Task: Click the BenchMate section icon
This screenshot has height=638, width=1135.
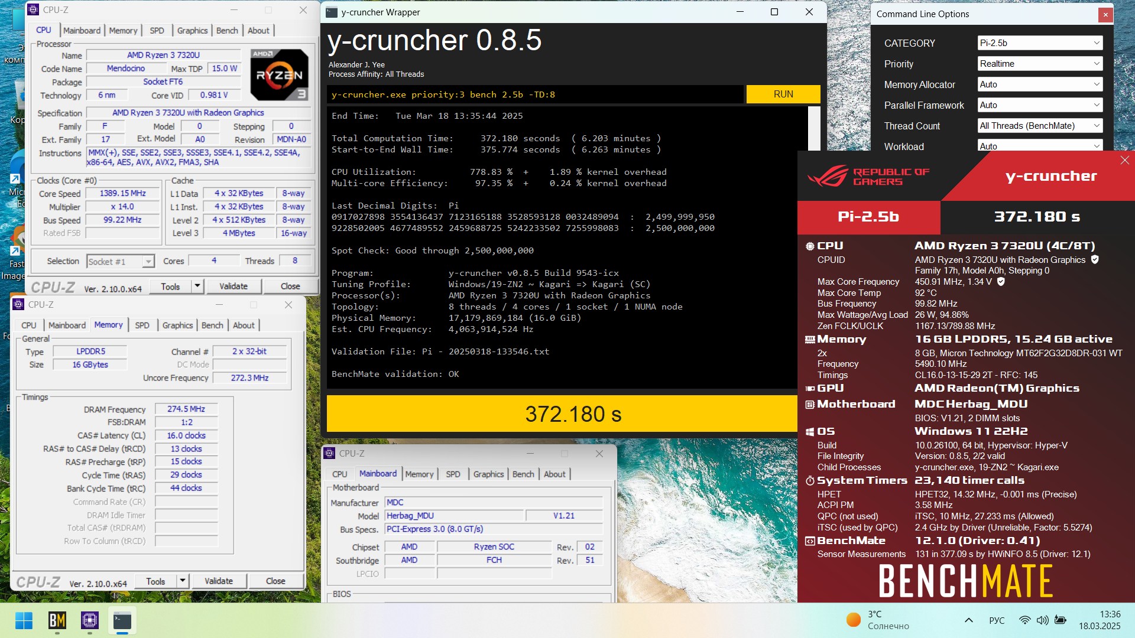Action: coord(810,541)
